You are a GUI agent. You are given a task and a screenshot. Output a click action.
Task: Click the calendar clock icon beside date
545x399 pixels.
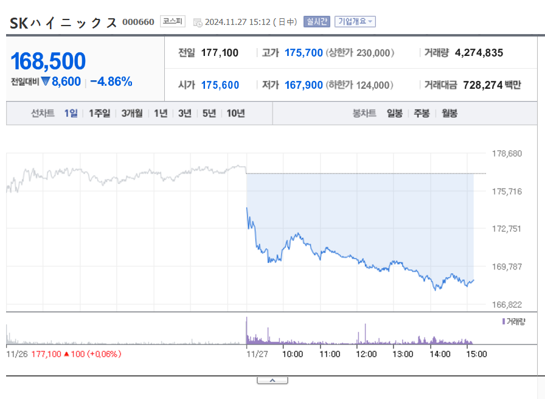[198, 23]
